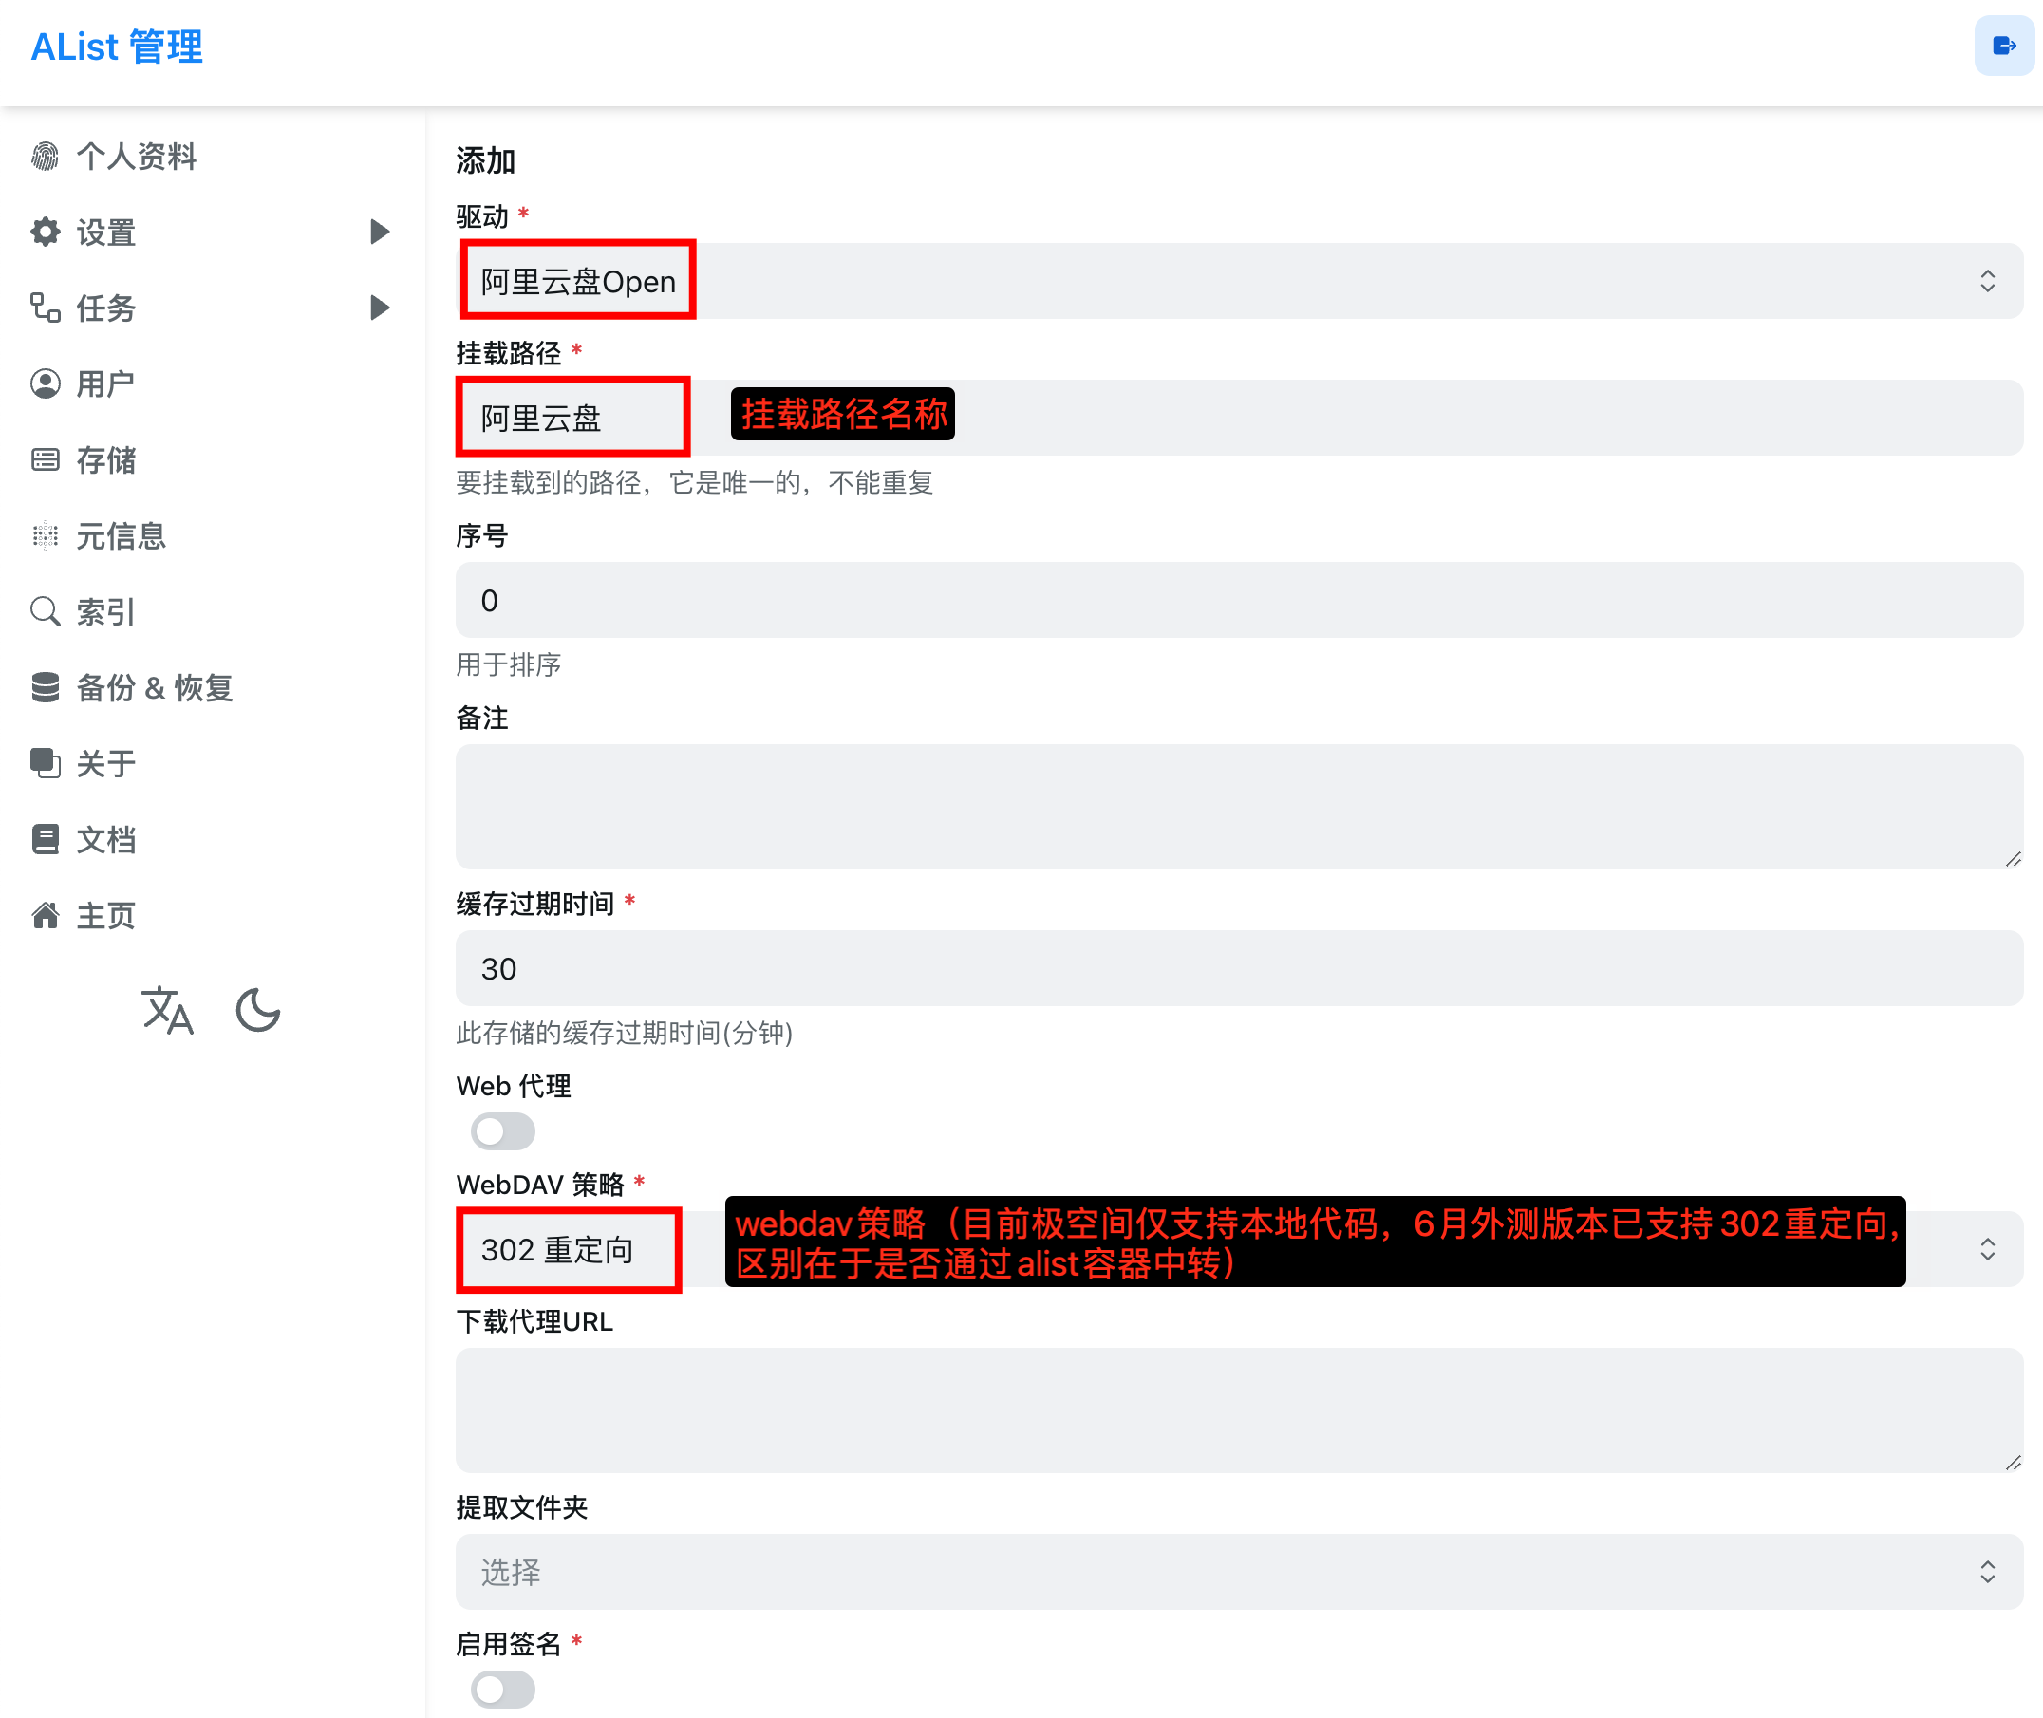2043x1718 pixels.
Task: Click the logout icon in the top right
Action: 2003,46
